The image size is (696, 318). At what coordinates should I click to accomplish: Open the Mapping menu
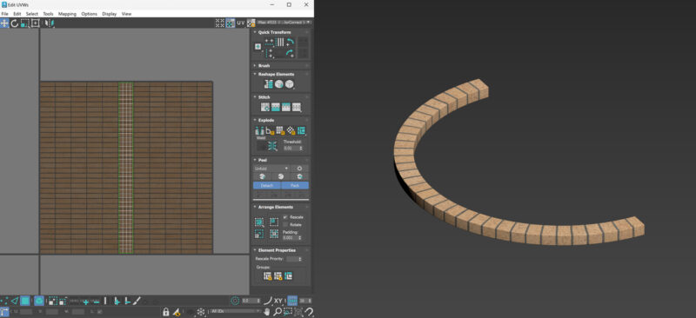pos(67,14)
